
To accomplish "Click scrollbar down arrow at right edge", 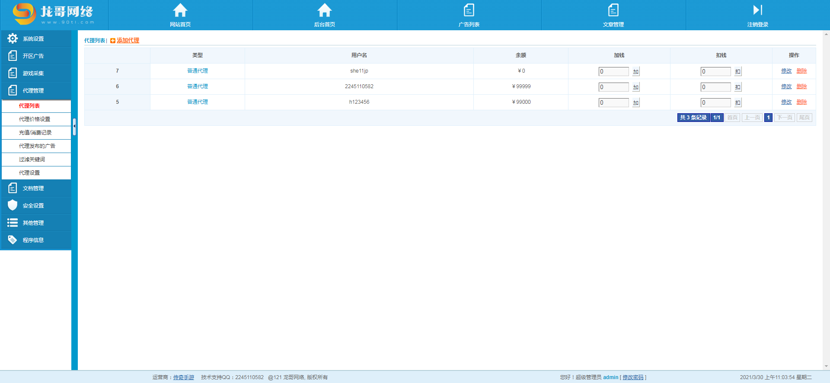I will tap(826, 366).
